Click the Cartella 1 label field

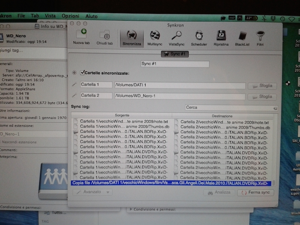pyautogui.click(x=96, y=84)
